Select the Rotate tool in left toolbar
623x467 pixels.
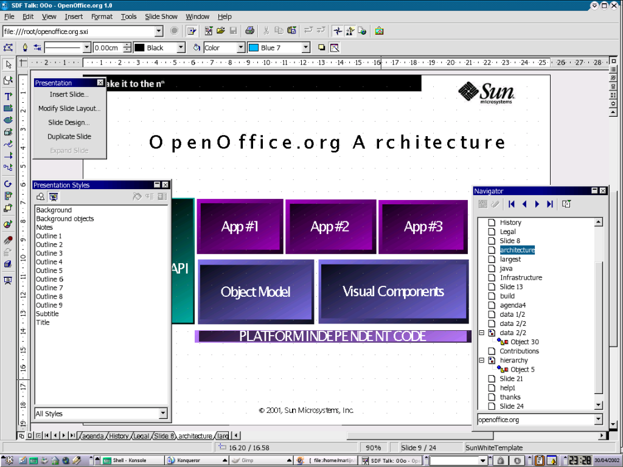tap(8, 184)
